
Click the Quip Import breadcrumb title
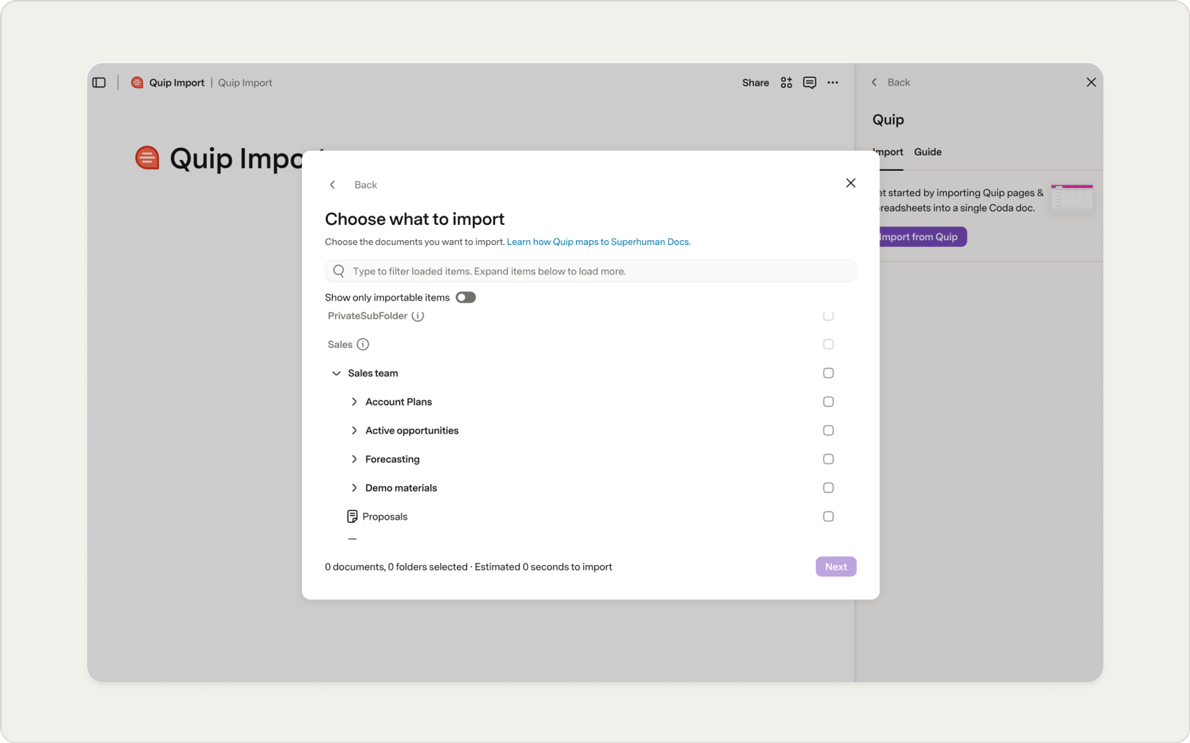point(177,83)
